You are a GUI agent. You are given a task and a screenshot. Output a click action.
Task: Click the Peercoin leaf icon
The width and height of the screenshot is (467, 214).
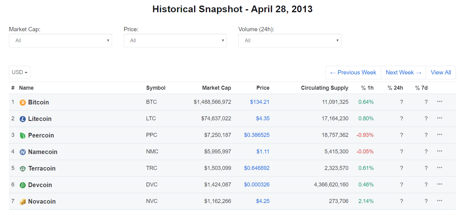(22, 136)
